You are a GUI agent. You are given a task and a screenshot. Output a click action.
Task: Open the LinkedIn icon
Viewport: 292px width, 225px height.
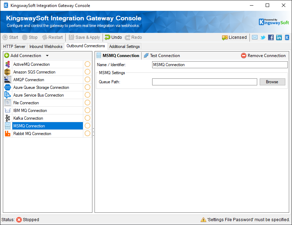pos(279,37)
